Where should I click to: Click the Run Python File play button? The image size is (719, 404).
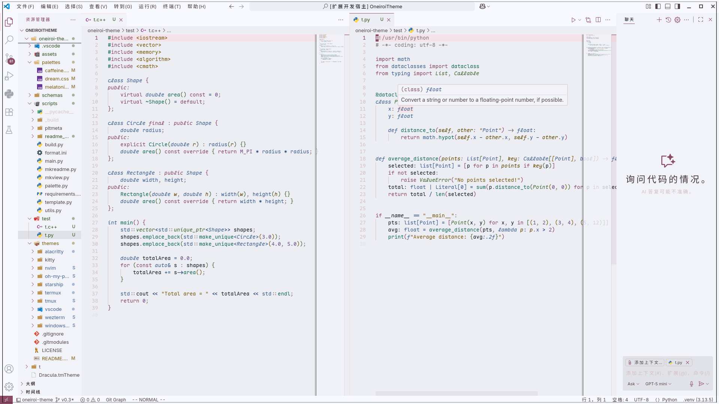[x=573, y=20]
